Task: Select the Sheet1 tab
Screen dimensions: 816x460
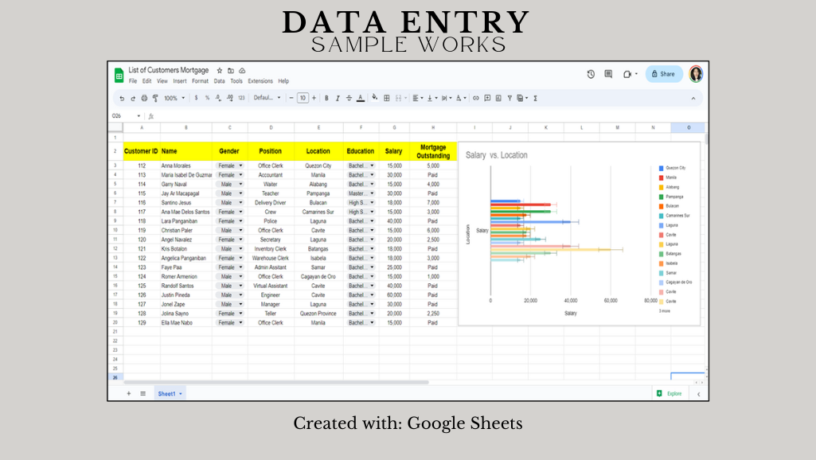Action: click(x=170, y=394)
